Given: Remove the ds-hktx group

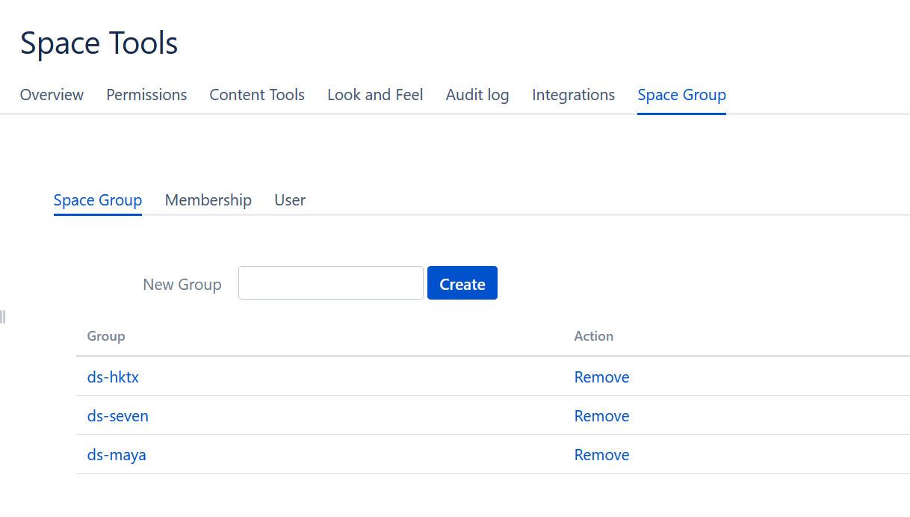Looking at the screenshot, I should pyautogui.click(x=601, y=377).
